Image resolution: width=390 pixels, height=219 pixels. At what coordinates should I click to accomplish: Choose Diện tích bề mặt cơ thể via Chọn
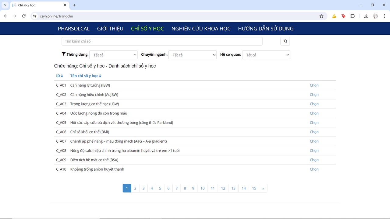[314, 160]
